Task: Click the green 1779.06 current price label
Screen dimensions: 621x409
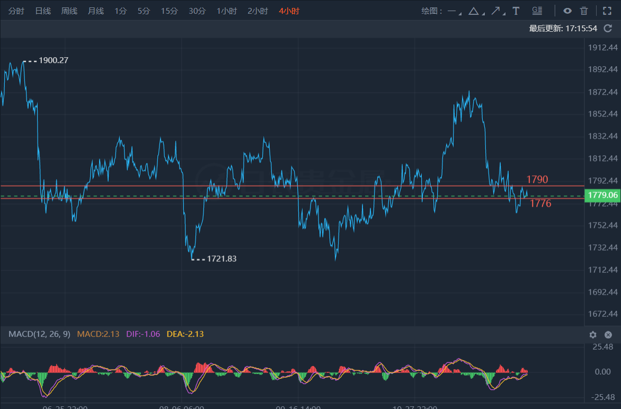Action: [602, 195]
